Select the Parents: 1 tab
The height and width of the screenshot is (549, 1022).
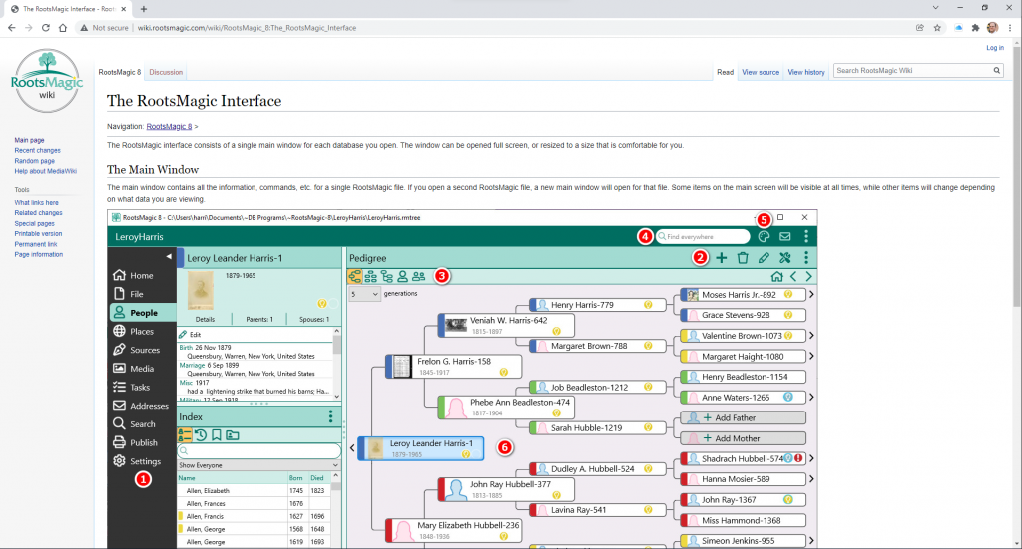(x=259, y=320)
